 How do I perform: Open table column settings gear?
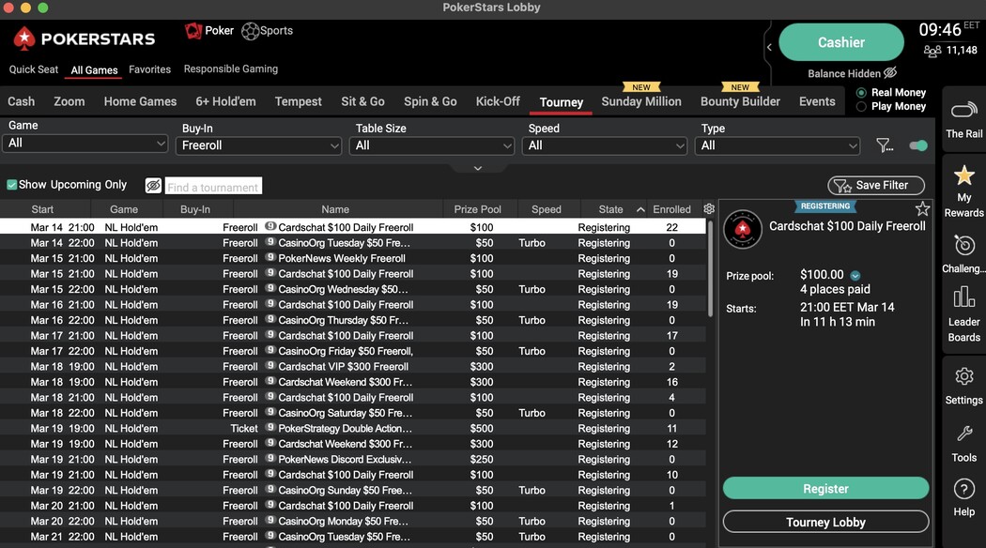(x=709, y=208)
